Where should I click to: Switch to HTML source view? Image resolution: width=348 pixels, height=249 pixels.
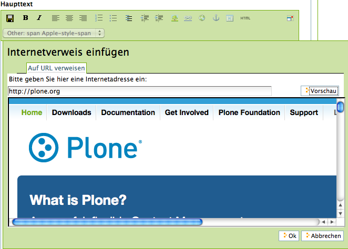point(245,18)
